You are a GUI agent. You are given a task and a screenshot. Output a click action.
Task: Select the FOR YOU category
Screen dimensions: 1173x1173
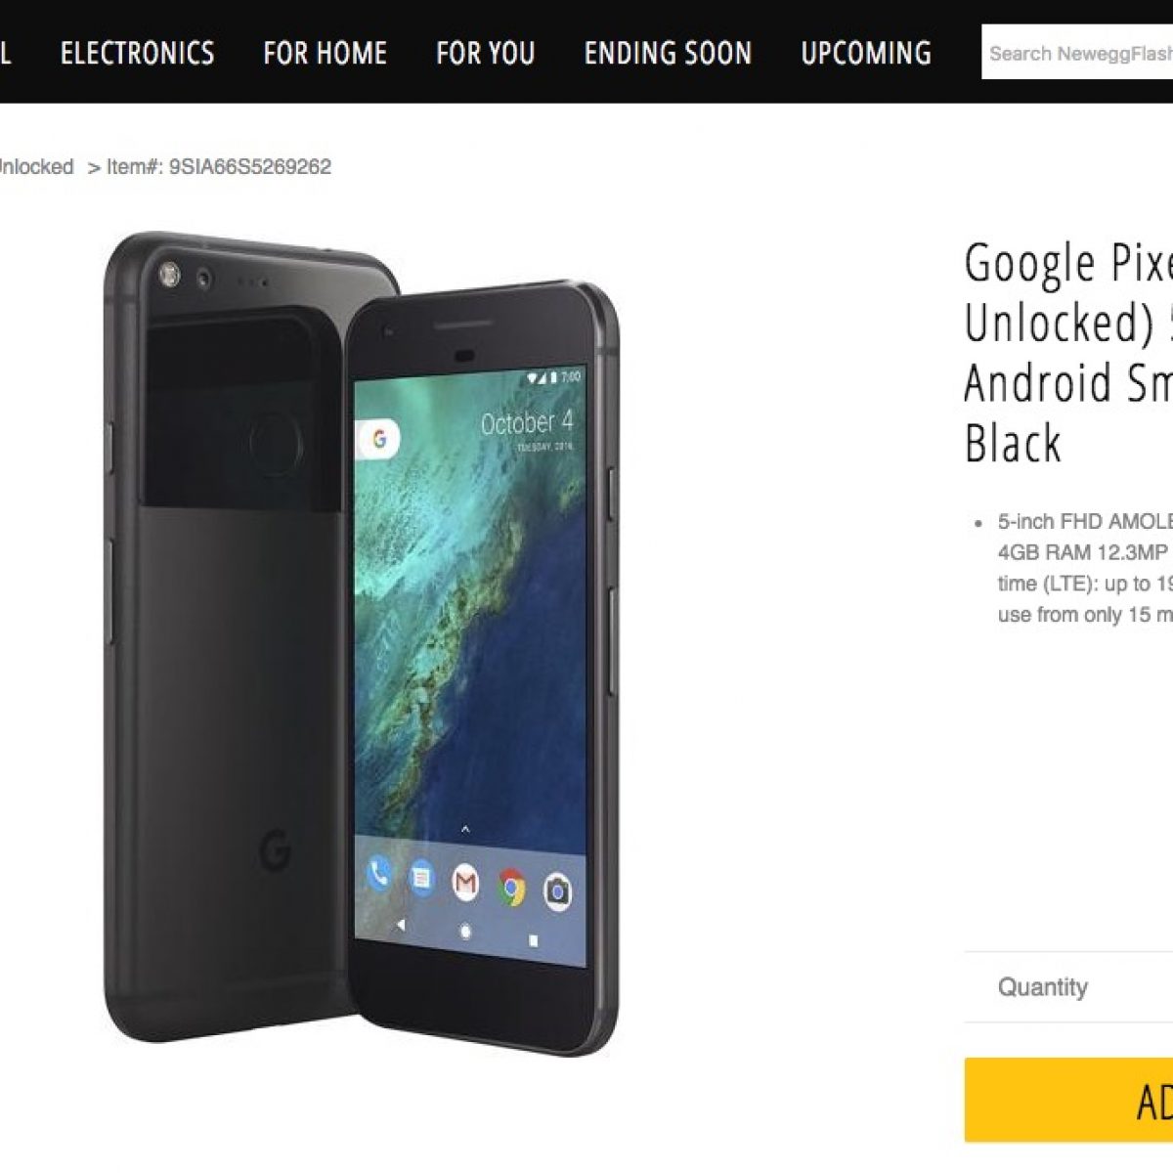pos(485,53)
